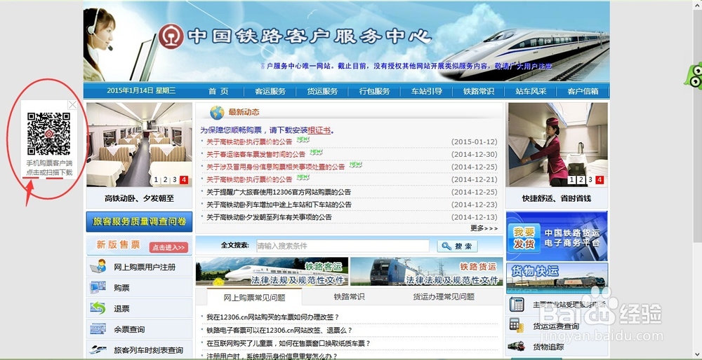
Task: Click the train attendant carousel image
Action: (x=557, y=145)
